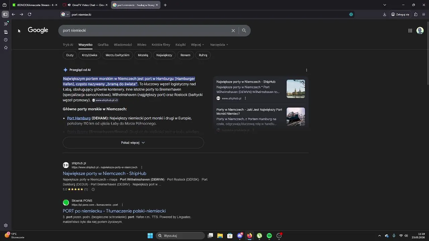Open three-dot menu for shiphub.pl result
Screen dimensions: 429x241
tap(142, 167)
